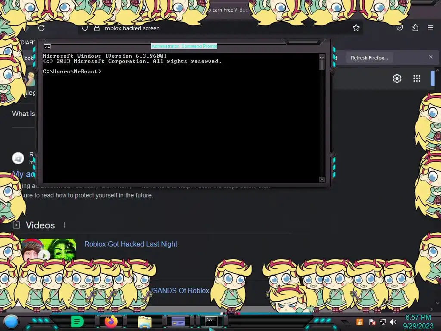Click the Videos section play-box icon
The width and height of the screenshot is (441, 331).
click(x=16, y=225)
